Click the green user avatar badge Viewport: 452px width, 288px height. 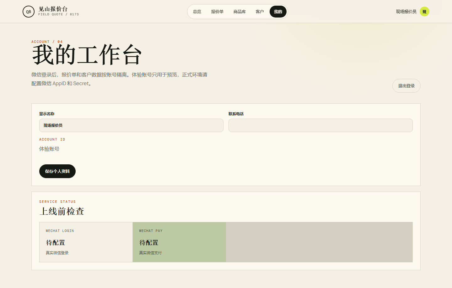coord(424,12)
